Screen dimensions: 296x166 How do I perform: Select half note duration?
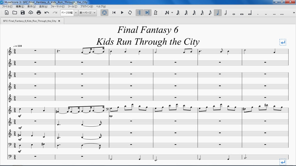[226, 13]
